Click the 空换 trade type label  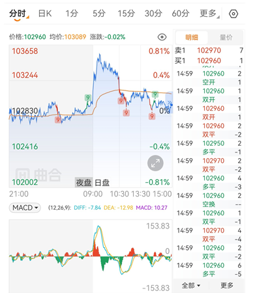[209, 204]
